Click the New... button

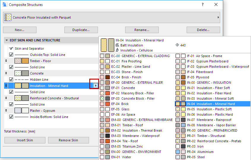pos(20,30)
